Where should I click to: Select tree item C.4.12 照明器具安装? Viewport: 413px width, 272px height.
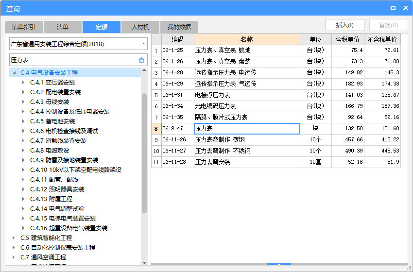point(57,189)
